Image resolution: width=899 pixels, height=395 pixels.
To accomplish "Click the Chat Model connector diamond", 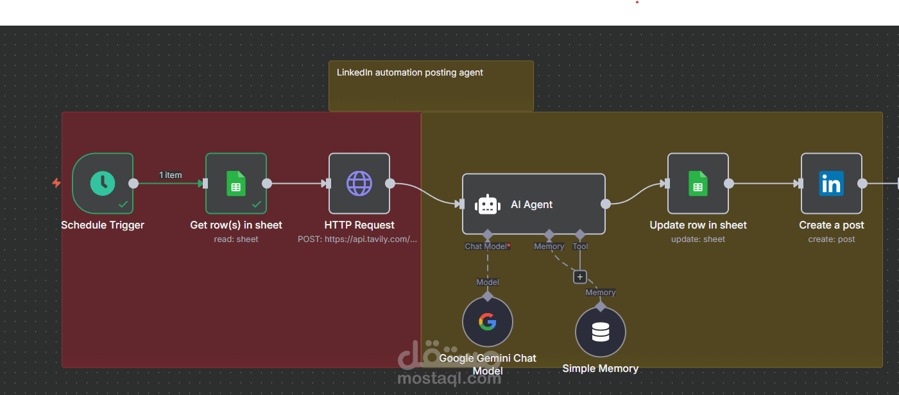I will 488,234.
